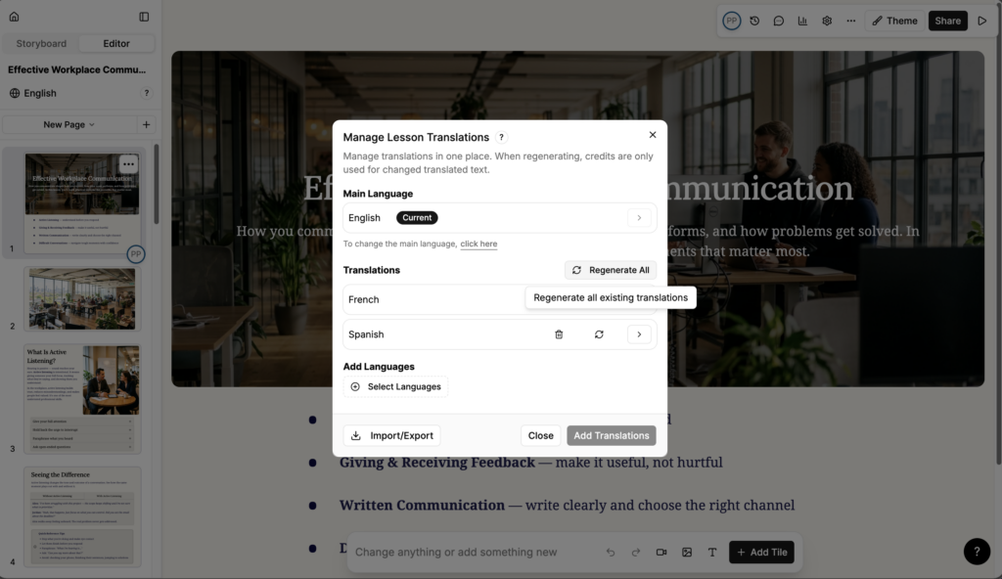The width and height of the screenshot is (1002, 579).
Task: Click the Giving & Receiving Feedback bullet text
Action: [x=530, y=462]
